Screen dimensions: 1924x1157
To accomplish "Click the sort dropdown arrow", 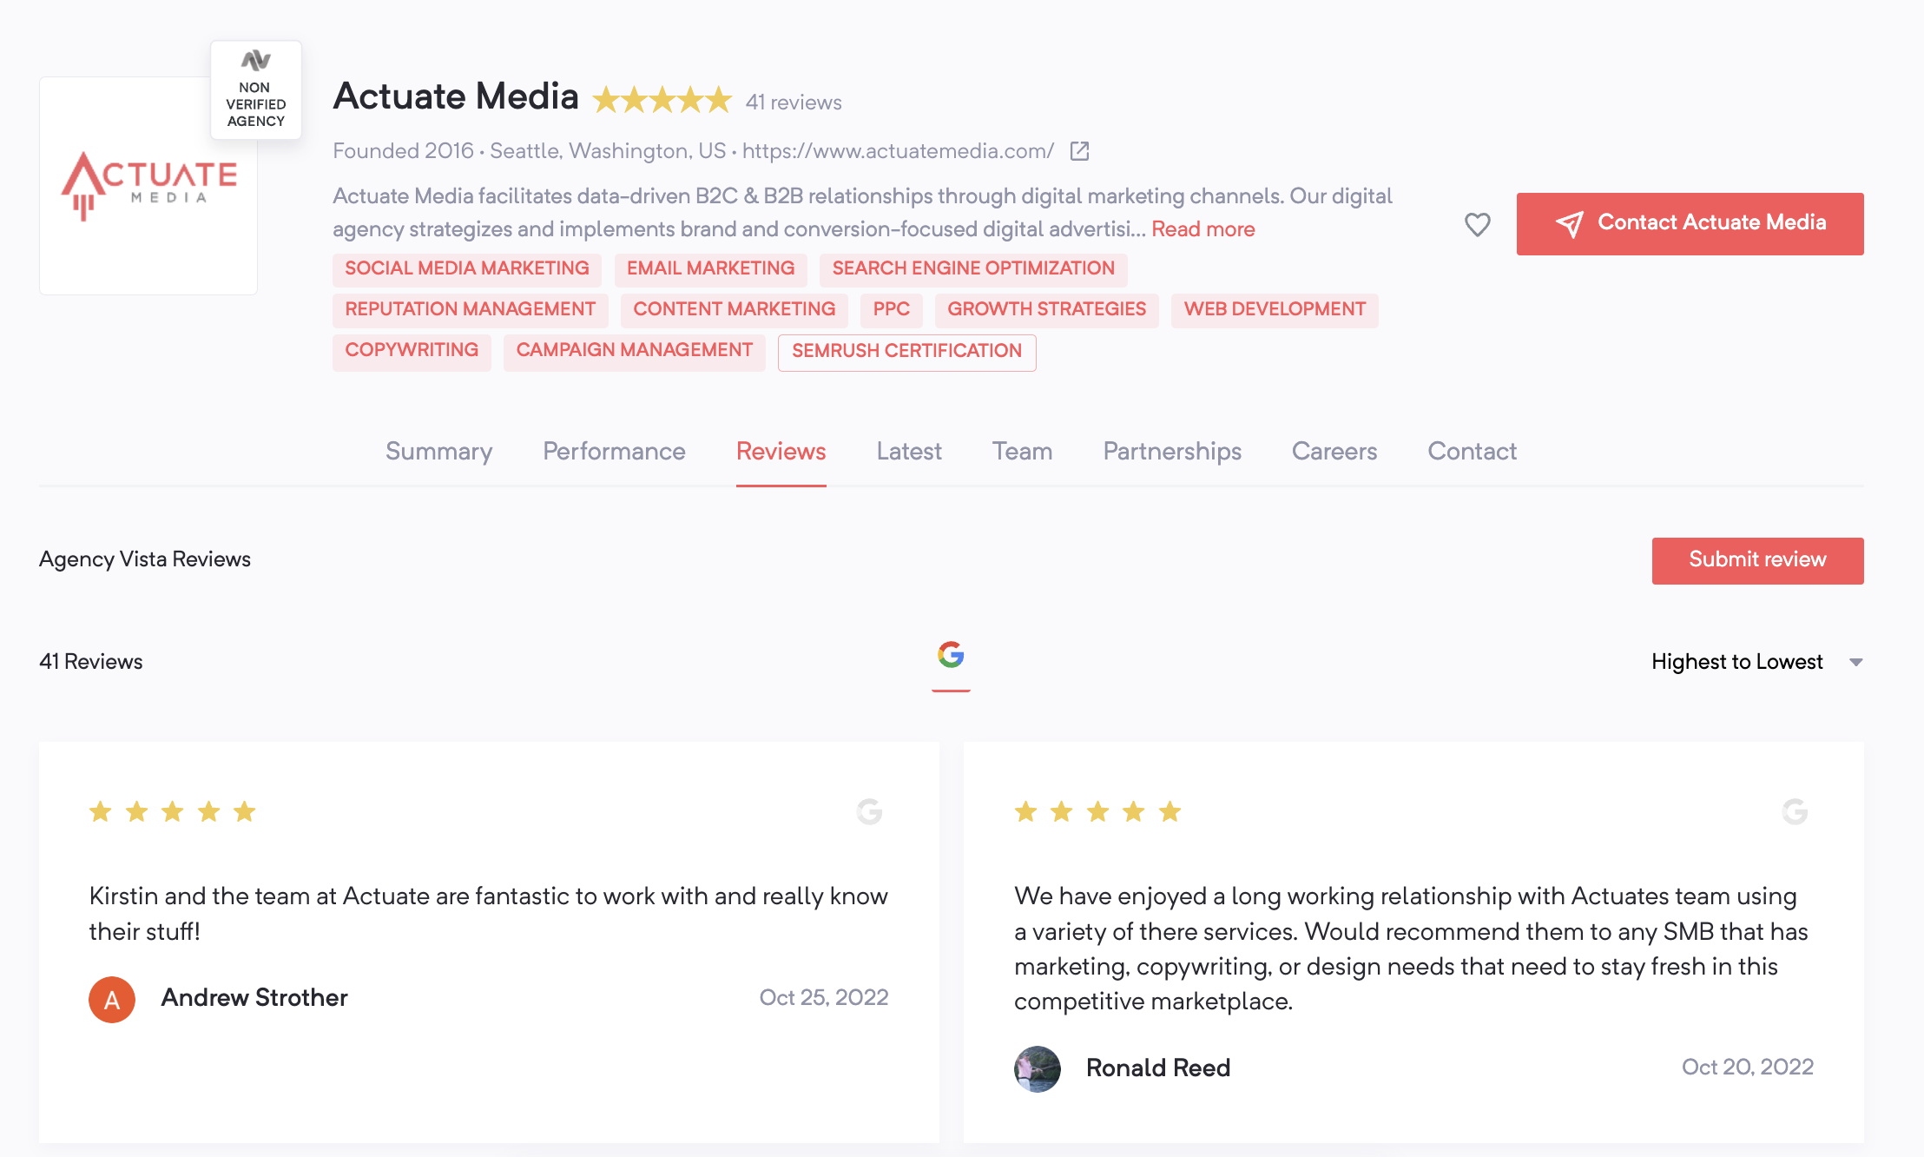I will point(1855,662).
